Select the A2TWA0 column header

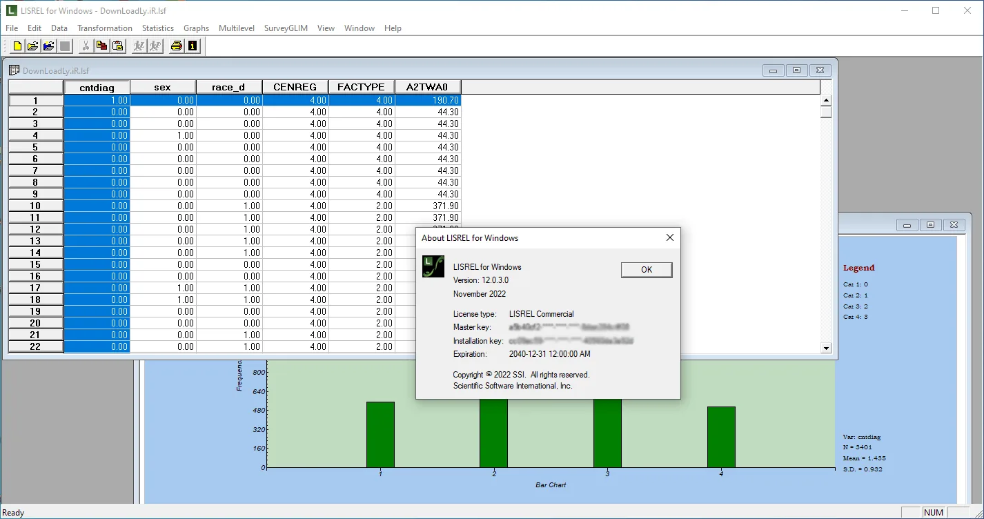(x=428, y=87)
